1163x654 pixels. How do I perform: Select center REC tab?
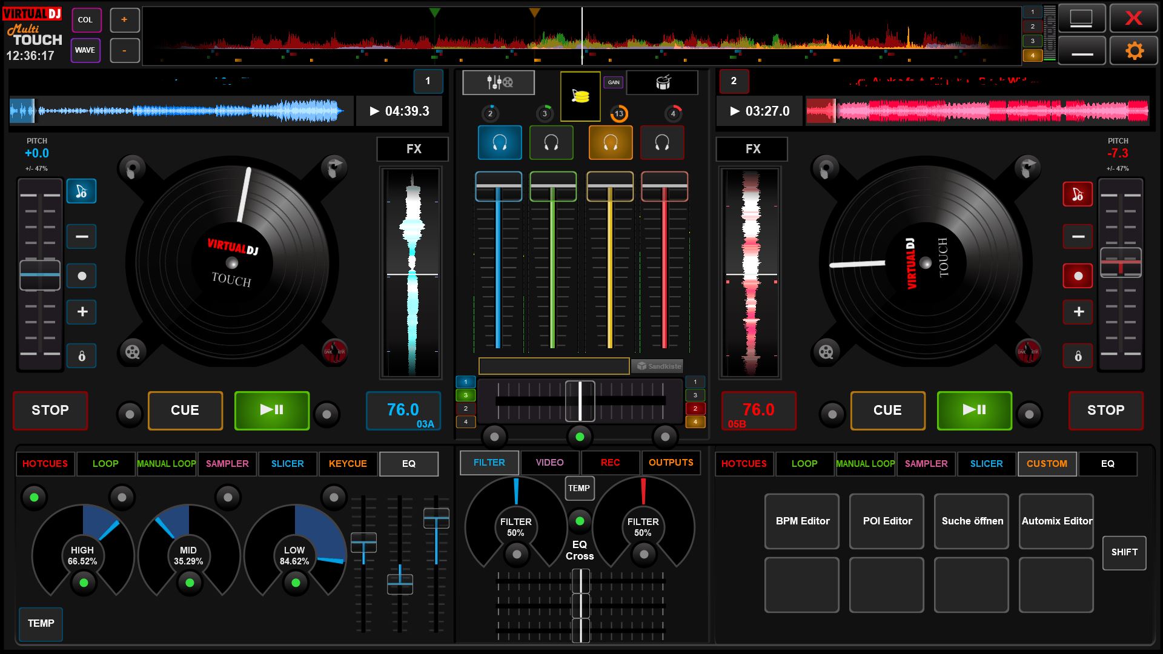[x=611, y=463]
